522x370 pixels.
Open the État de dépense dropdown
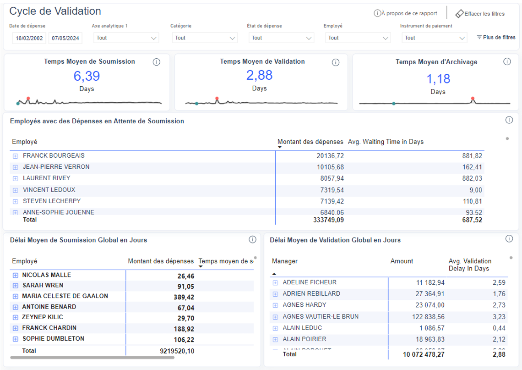tap(281, 38)
